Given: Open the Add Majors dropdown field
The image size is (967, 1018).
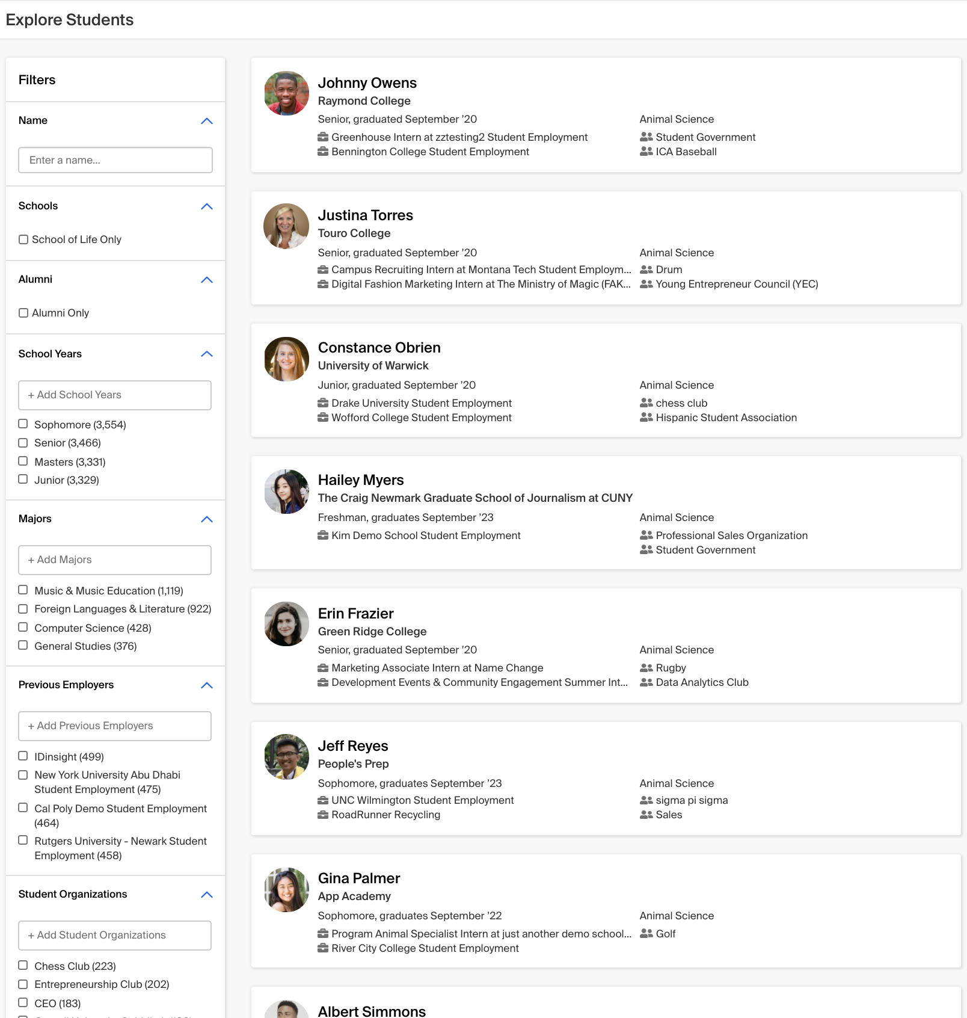Looking at the screenshot, I should pyautogui.click(x=115, y=560).
